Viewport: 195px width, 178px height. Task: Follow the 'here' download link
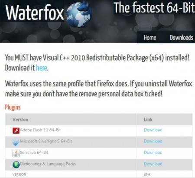[42, 68]
